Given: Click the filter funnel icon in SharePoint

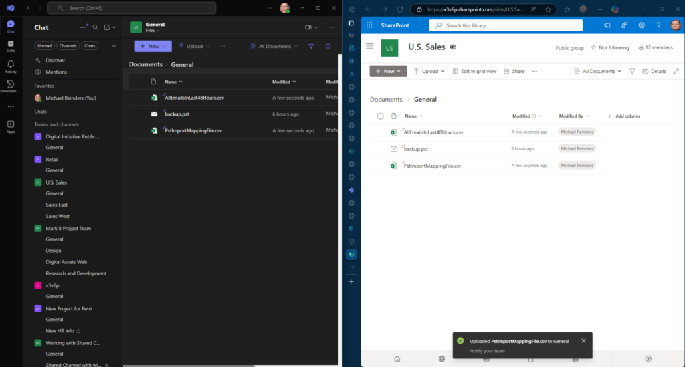Looking at the screenshot, I should pyautogui.click(x=632, y=71).
